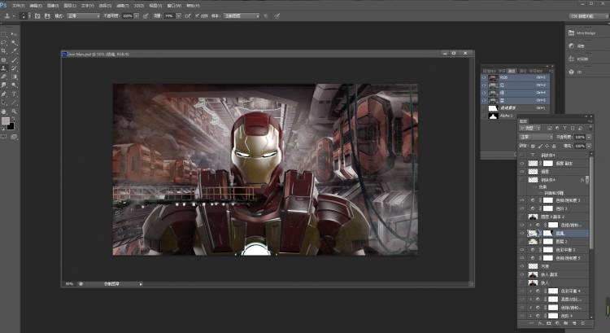Select the Rectangular Marquee tool
The image size is (610, 333).
(5, 34)
